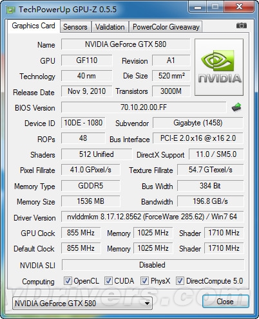Open the PowerColor Giveaway tab
The width and height of the screenshot is (259, 319).
point(166,27)
